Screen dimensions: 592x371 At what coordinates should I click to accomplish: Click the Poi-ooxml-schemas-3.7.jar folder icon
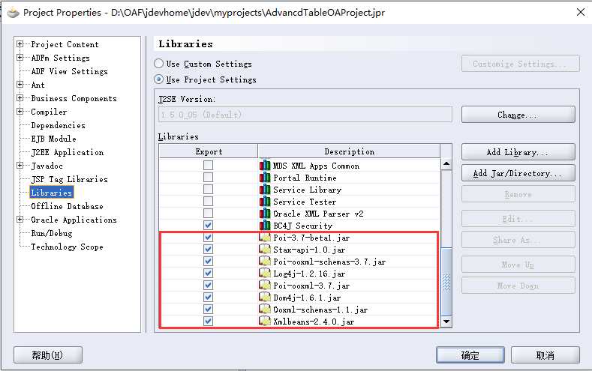[x=265, y=261]
